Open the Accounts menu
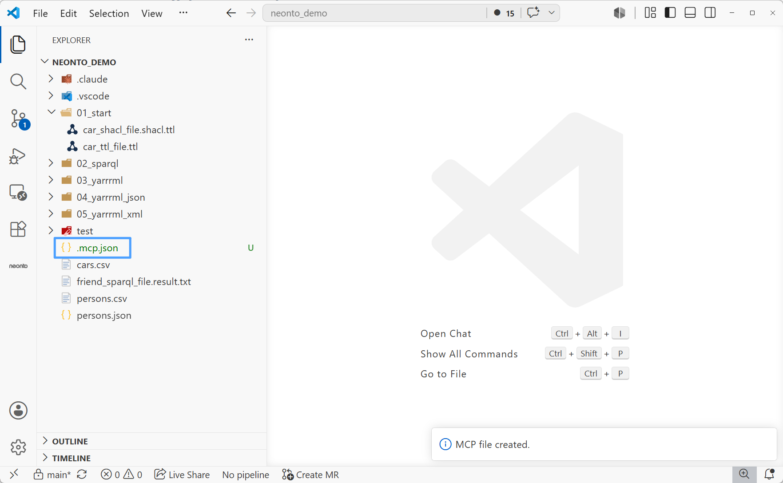This screenshot has width=783, height=483. point(18,411)
